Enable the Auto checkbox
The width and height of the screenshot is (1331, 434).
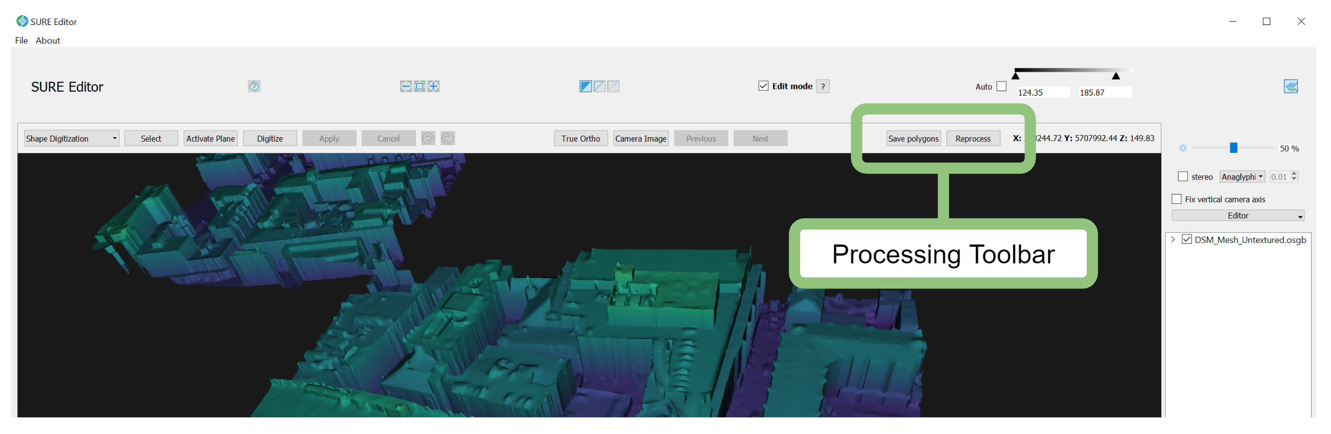pos(1002,86)
